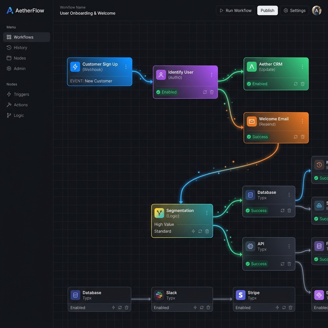Refresh the Welcome Email node
328x328 pixels.
[x=296, y=136]
